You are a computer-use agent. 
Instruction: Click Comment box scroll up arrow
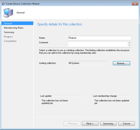click(x=130, y=43)
